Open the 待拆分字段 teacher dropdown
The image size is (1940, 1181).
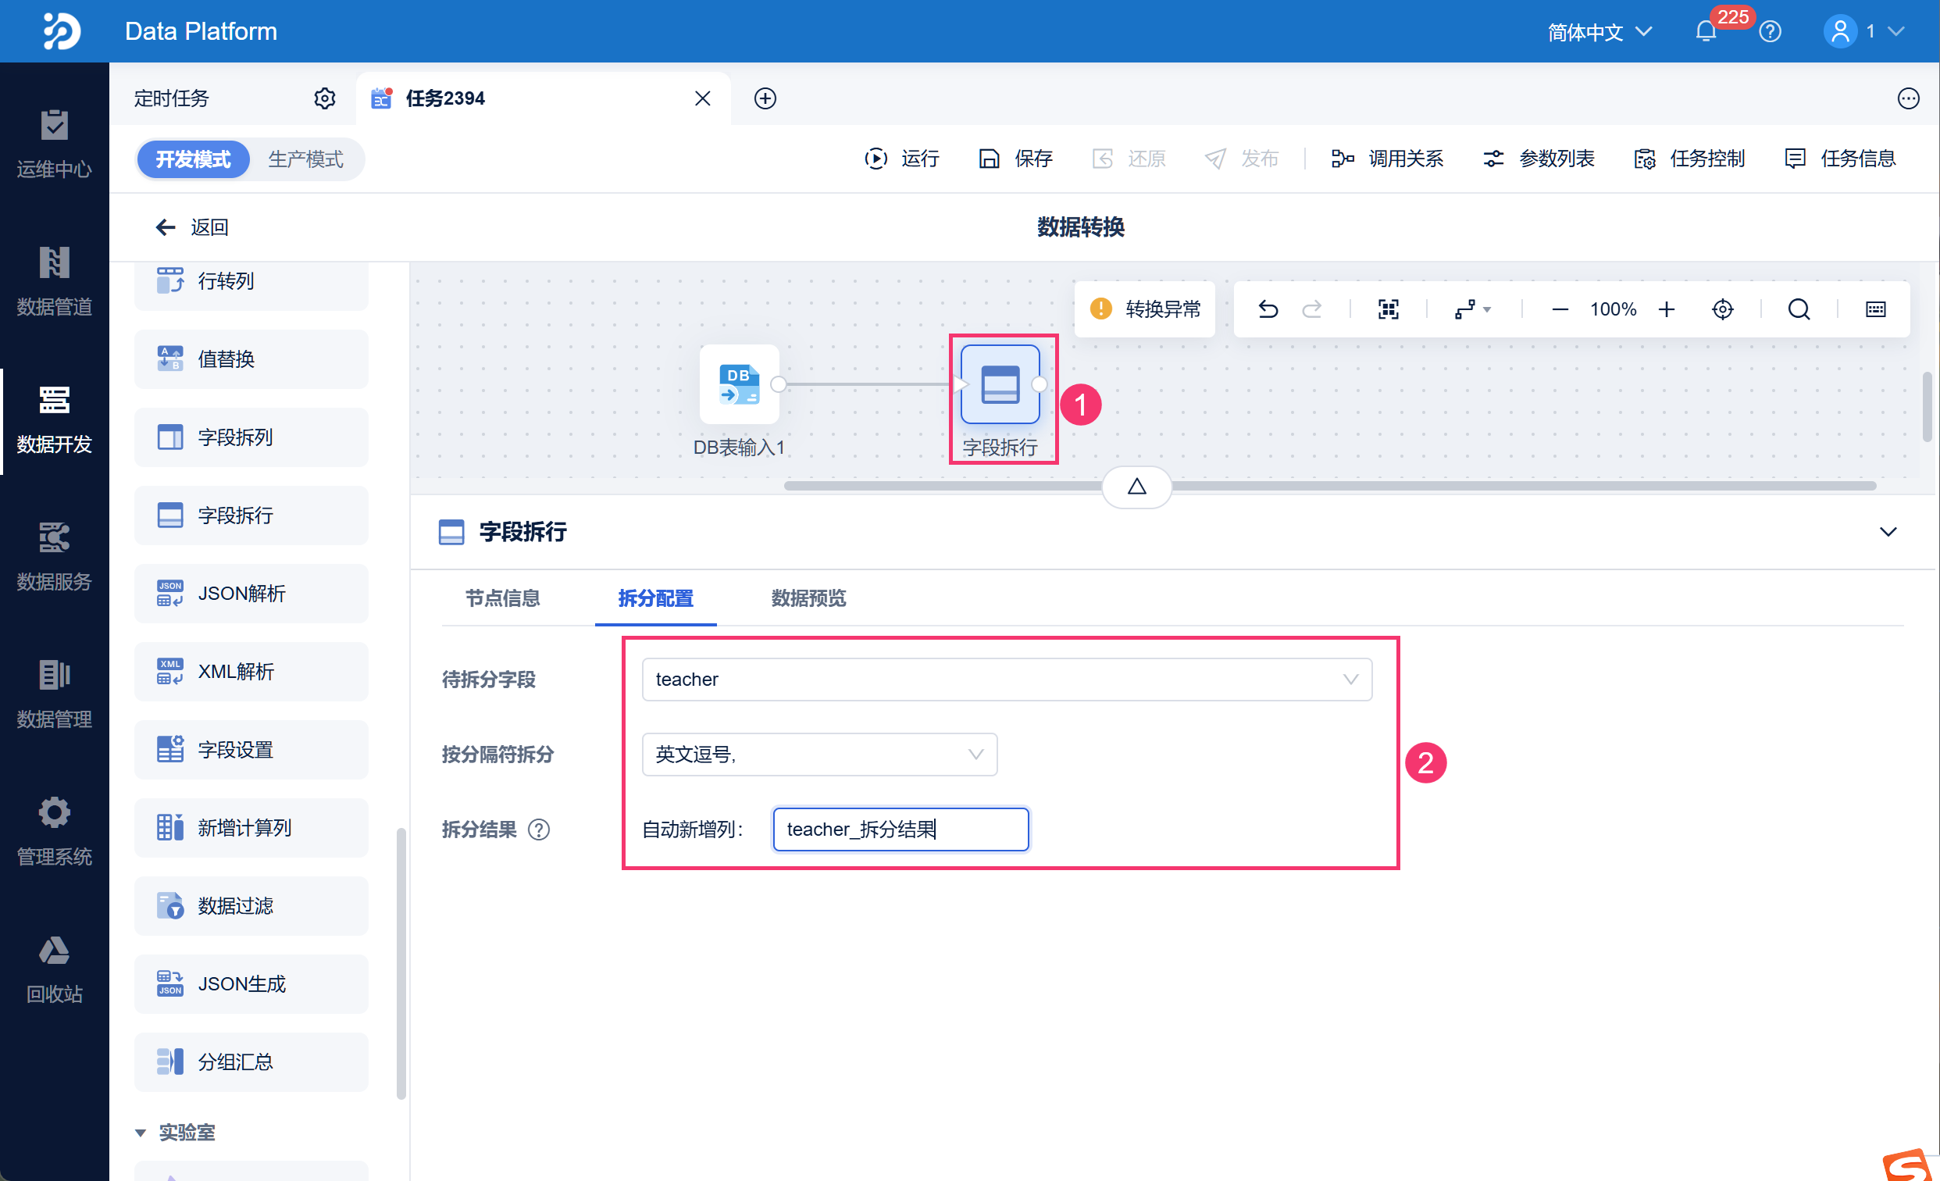tap(1006, 679)
